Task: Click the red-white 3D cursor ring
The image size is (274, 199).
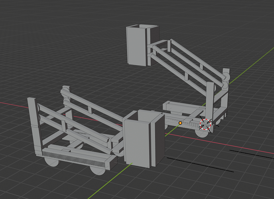Action: (205, 124)
